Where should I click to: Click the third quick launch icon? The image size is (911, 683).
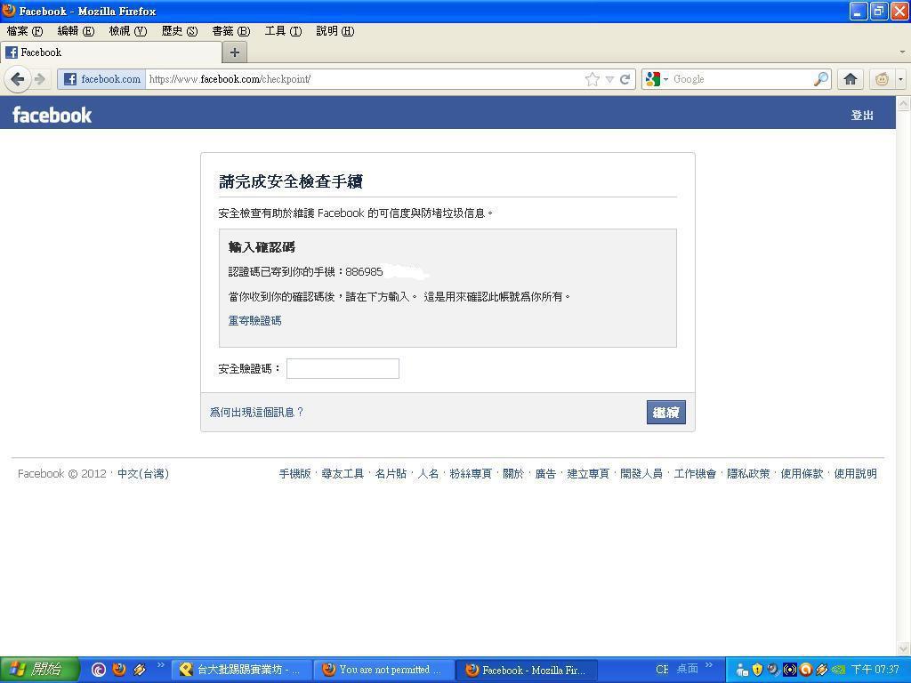click(140, 670)
